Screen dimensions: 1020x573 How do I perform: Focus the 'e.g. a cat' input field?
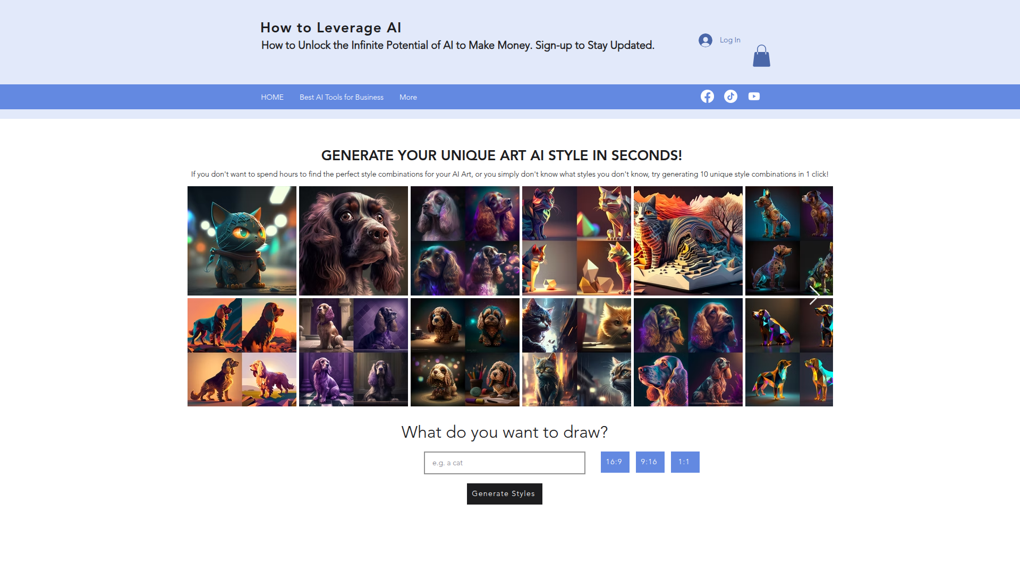[504, 463]
